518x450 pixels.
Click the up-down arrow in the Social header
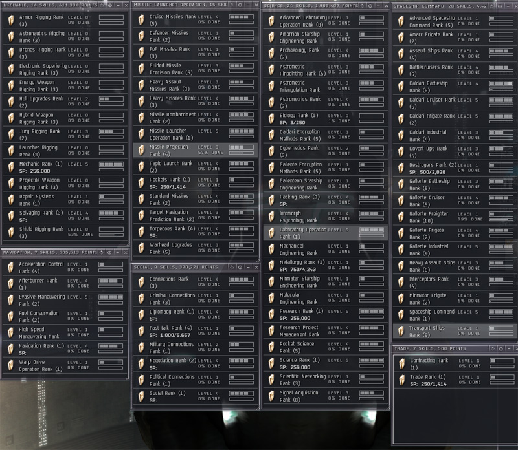tap(232, 267)
